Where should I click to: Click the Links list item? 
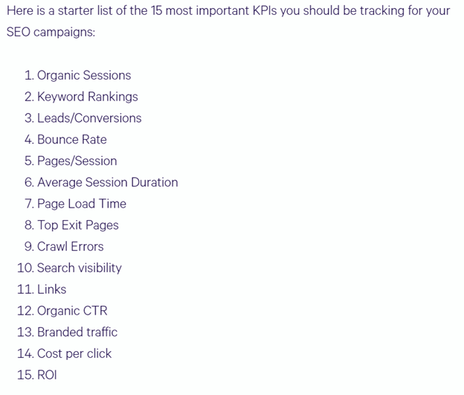(51, 289)
